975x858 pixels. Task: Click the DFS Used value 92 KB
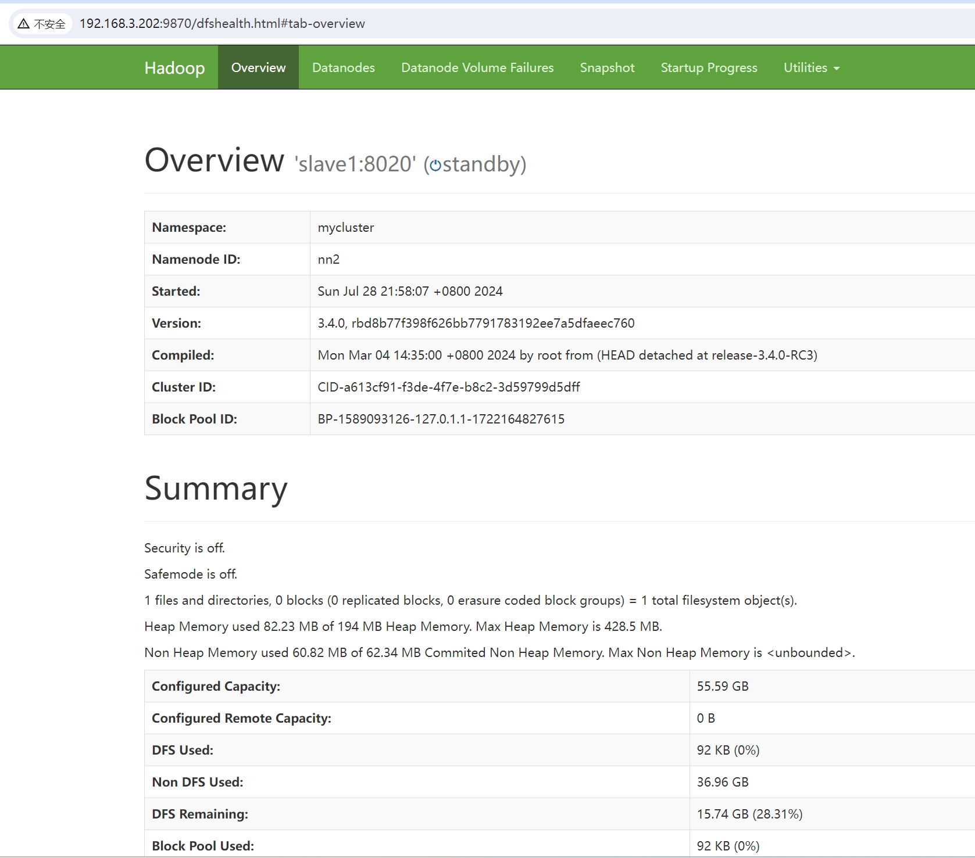[728, 750]
